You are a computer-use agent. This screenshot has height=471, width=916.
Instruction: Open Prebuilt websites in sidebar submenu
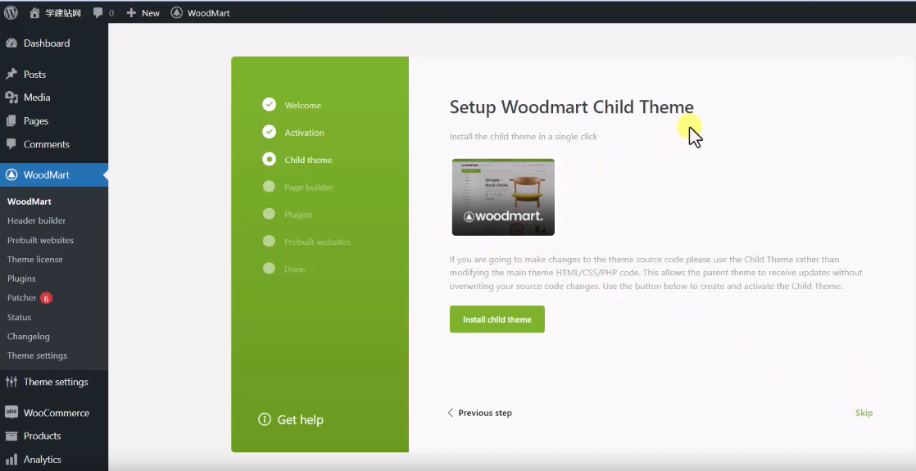40,239
